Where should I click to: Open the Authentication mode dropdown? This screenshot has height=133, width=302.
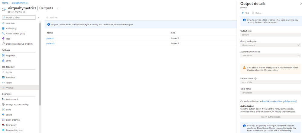tap(271, 55)
